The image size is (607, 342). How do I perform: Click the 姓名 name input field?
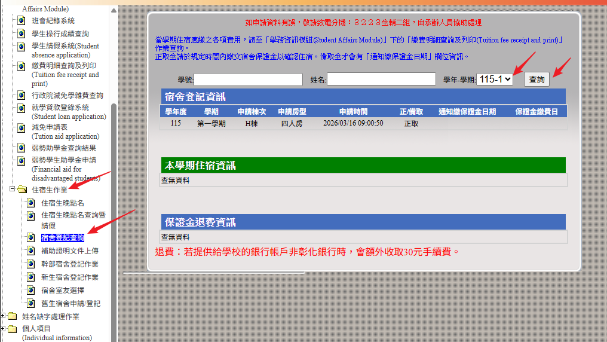(x=381, y=80)
